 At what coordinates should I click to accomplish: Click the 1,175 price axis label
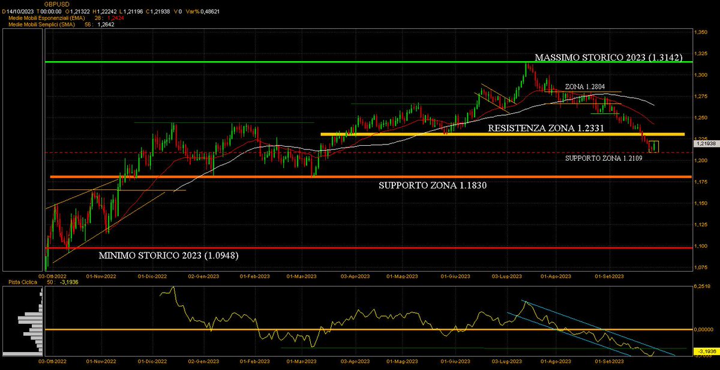tap(701, 182)
